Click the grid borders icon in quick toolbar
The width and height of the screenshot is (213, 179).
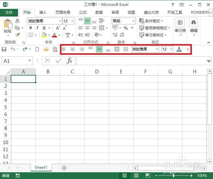coord(126,49)
